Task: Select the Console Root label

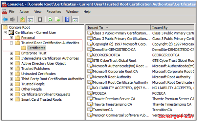Action: tap(19, 27)
